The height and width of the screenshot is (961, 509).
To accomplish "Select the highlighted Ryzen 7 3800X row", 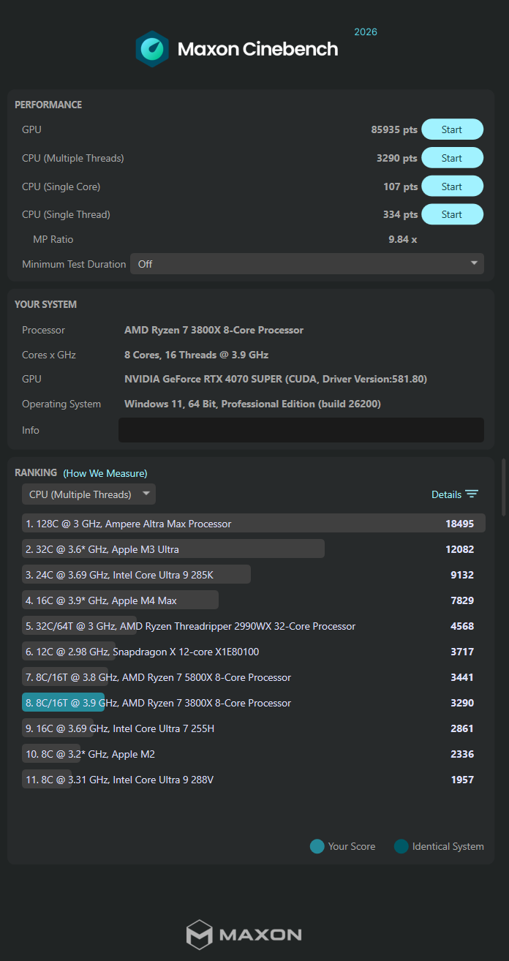I will coord(253,703).
